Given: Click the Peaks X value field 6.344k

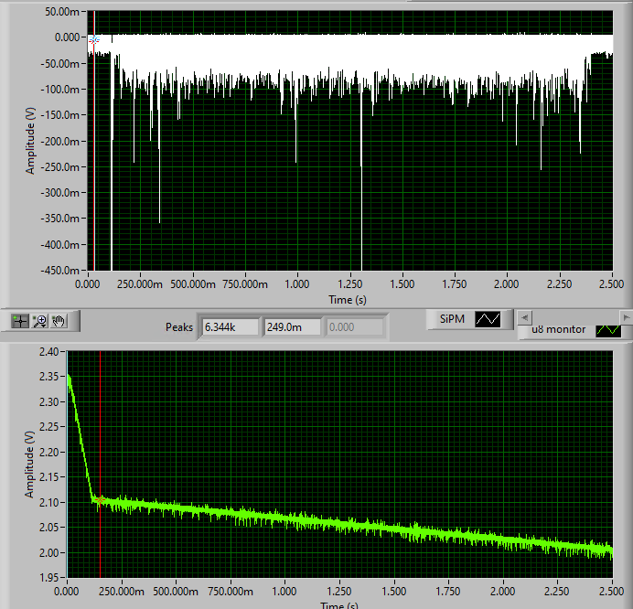Looking at the screenshot, I should click(x=231, y=326).
